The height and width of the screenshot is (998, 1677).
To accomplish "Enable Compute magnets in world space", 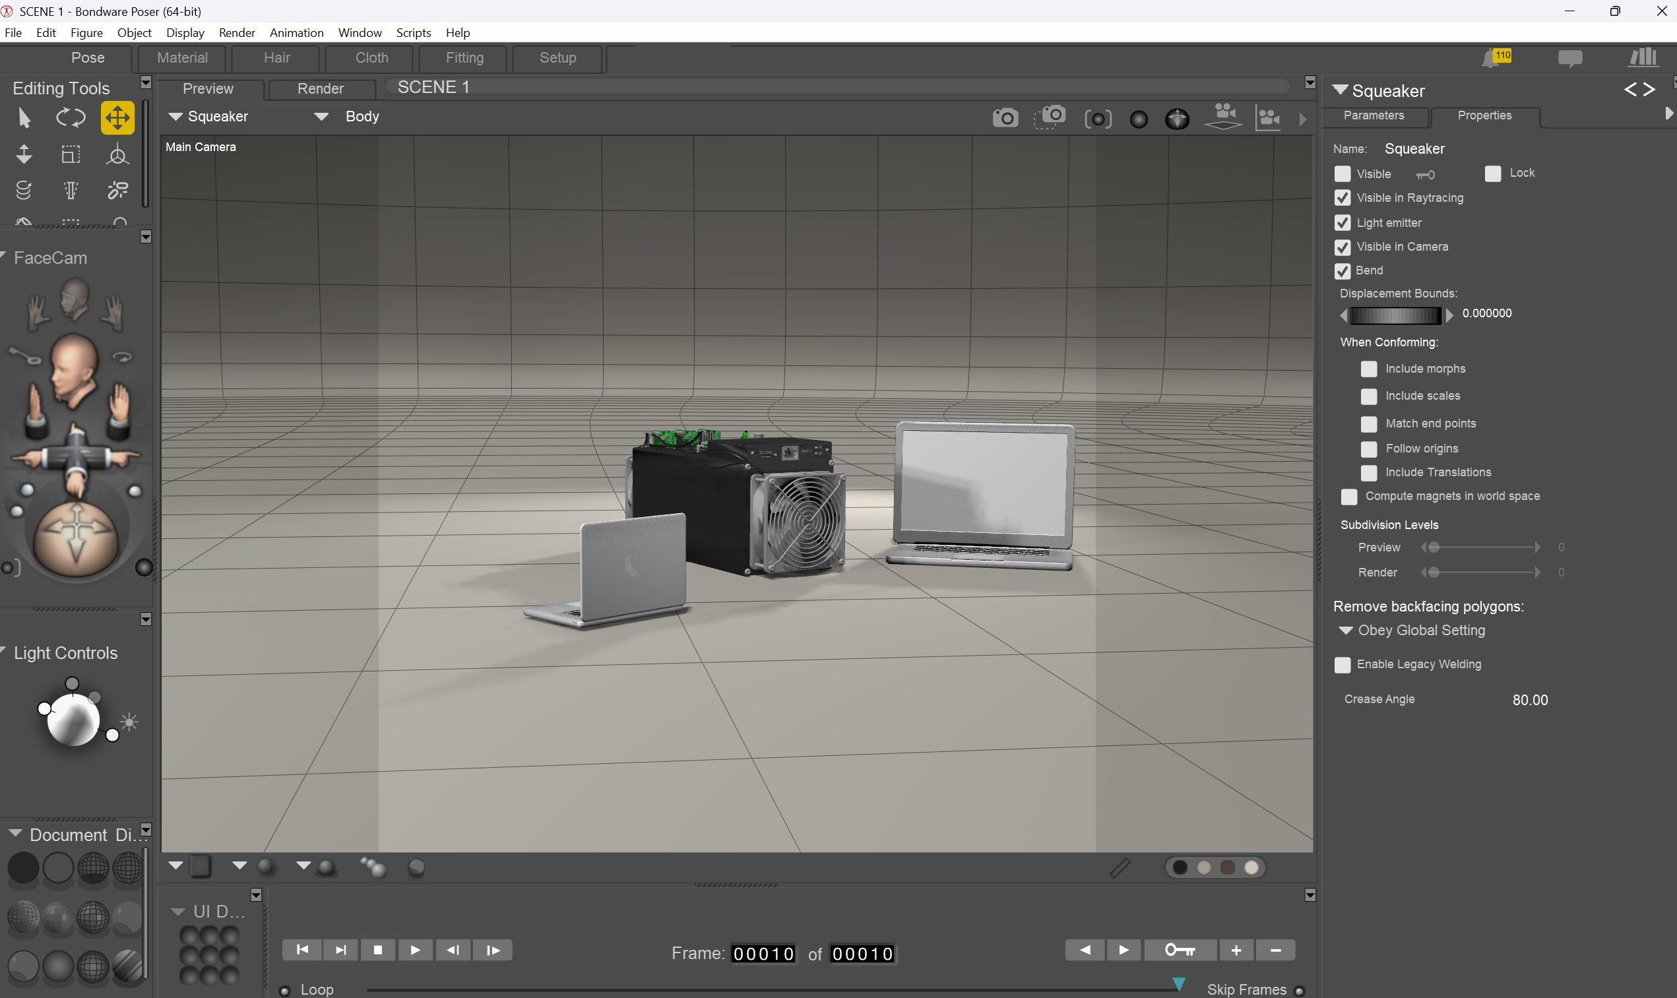I will (1349, 497).
